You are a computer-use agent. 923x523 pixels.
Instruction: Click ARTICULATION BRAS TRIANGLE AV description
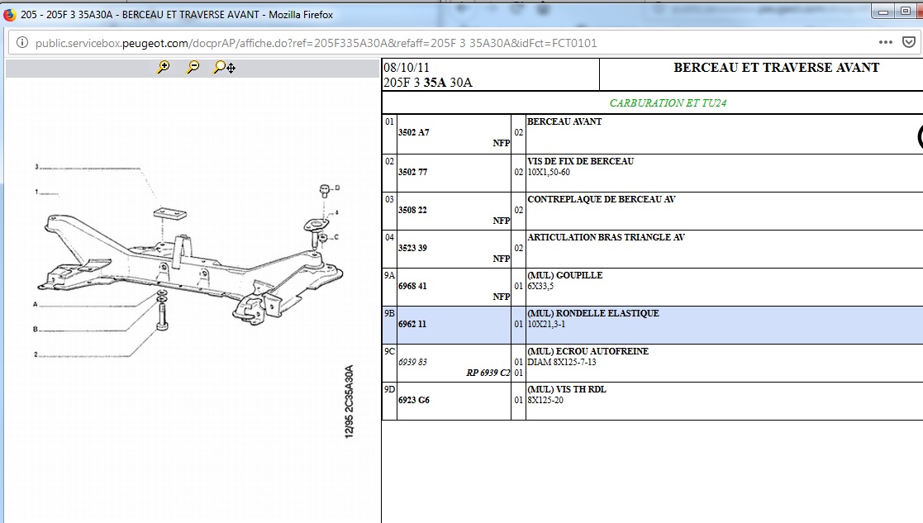pos(607,237)
